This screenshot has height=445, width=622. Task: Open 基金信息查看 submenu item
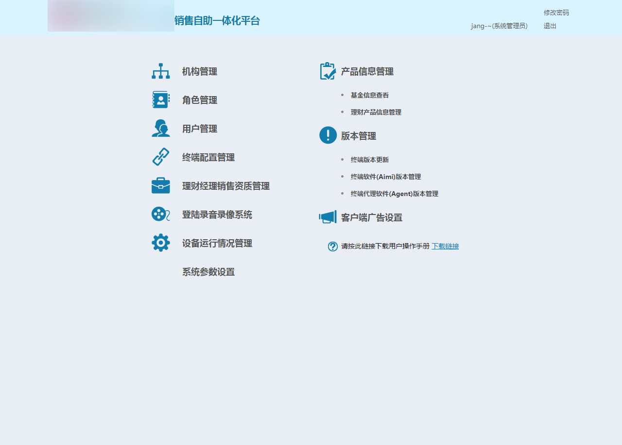click(x=370, y=96)
